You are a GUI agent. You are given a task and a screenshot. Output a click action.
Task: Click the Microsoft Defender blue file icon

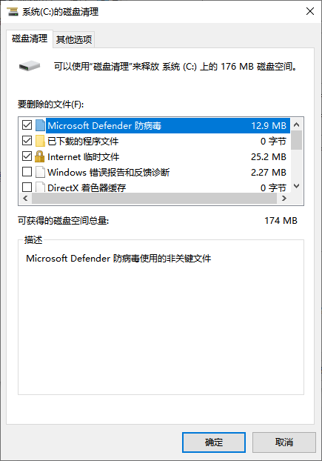pos(40,125)
